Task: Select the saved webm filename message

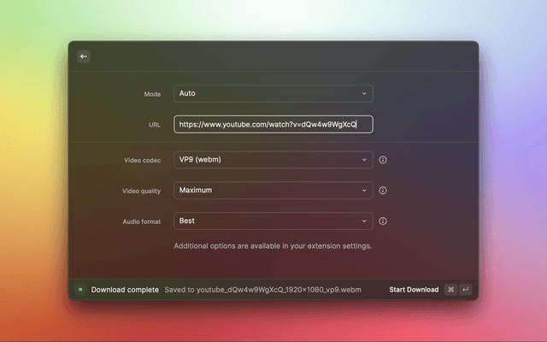Action: click(x=262, y=290)
